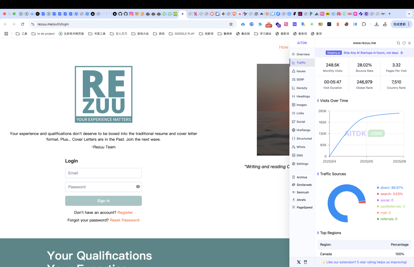Reload the page in the browser toolbar

[23, 24]
